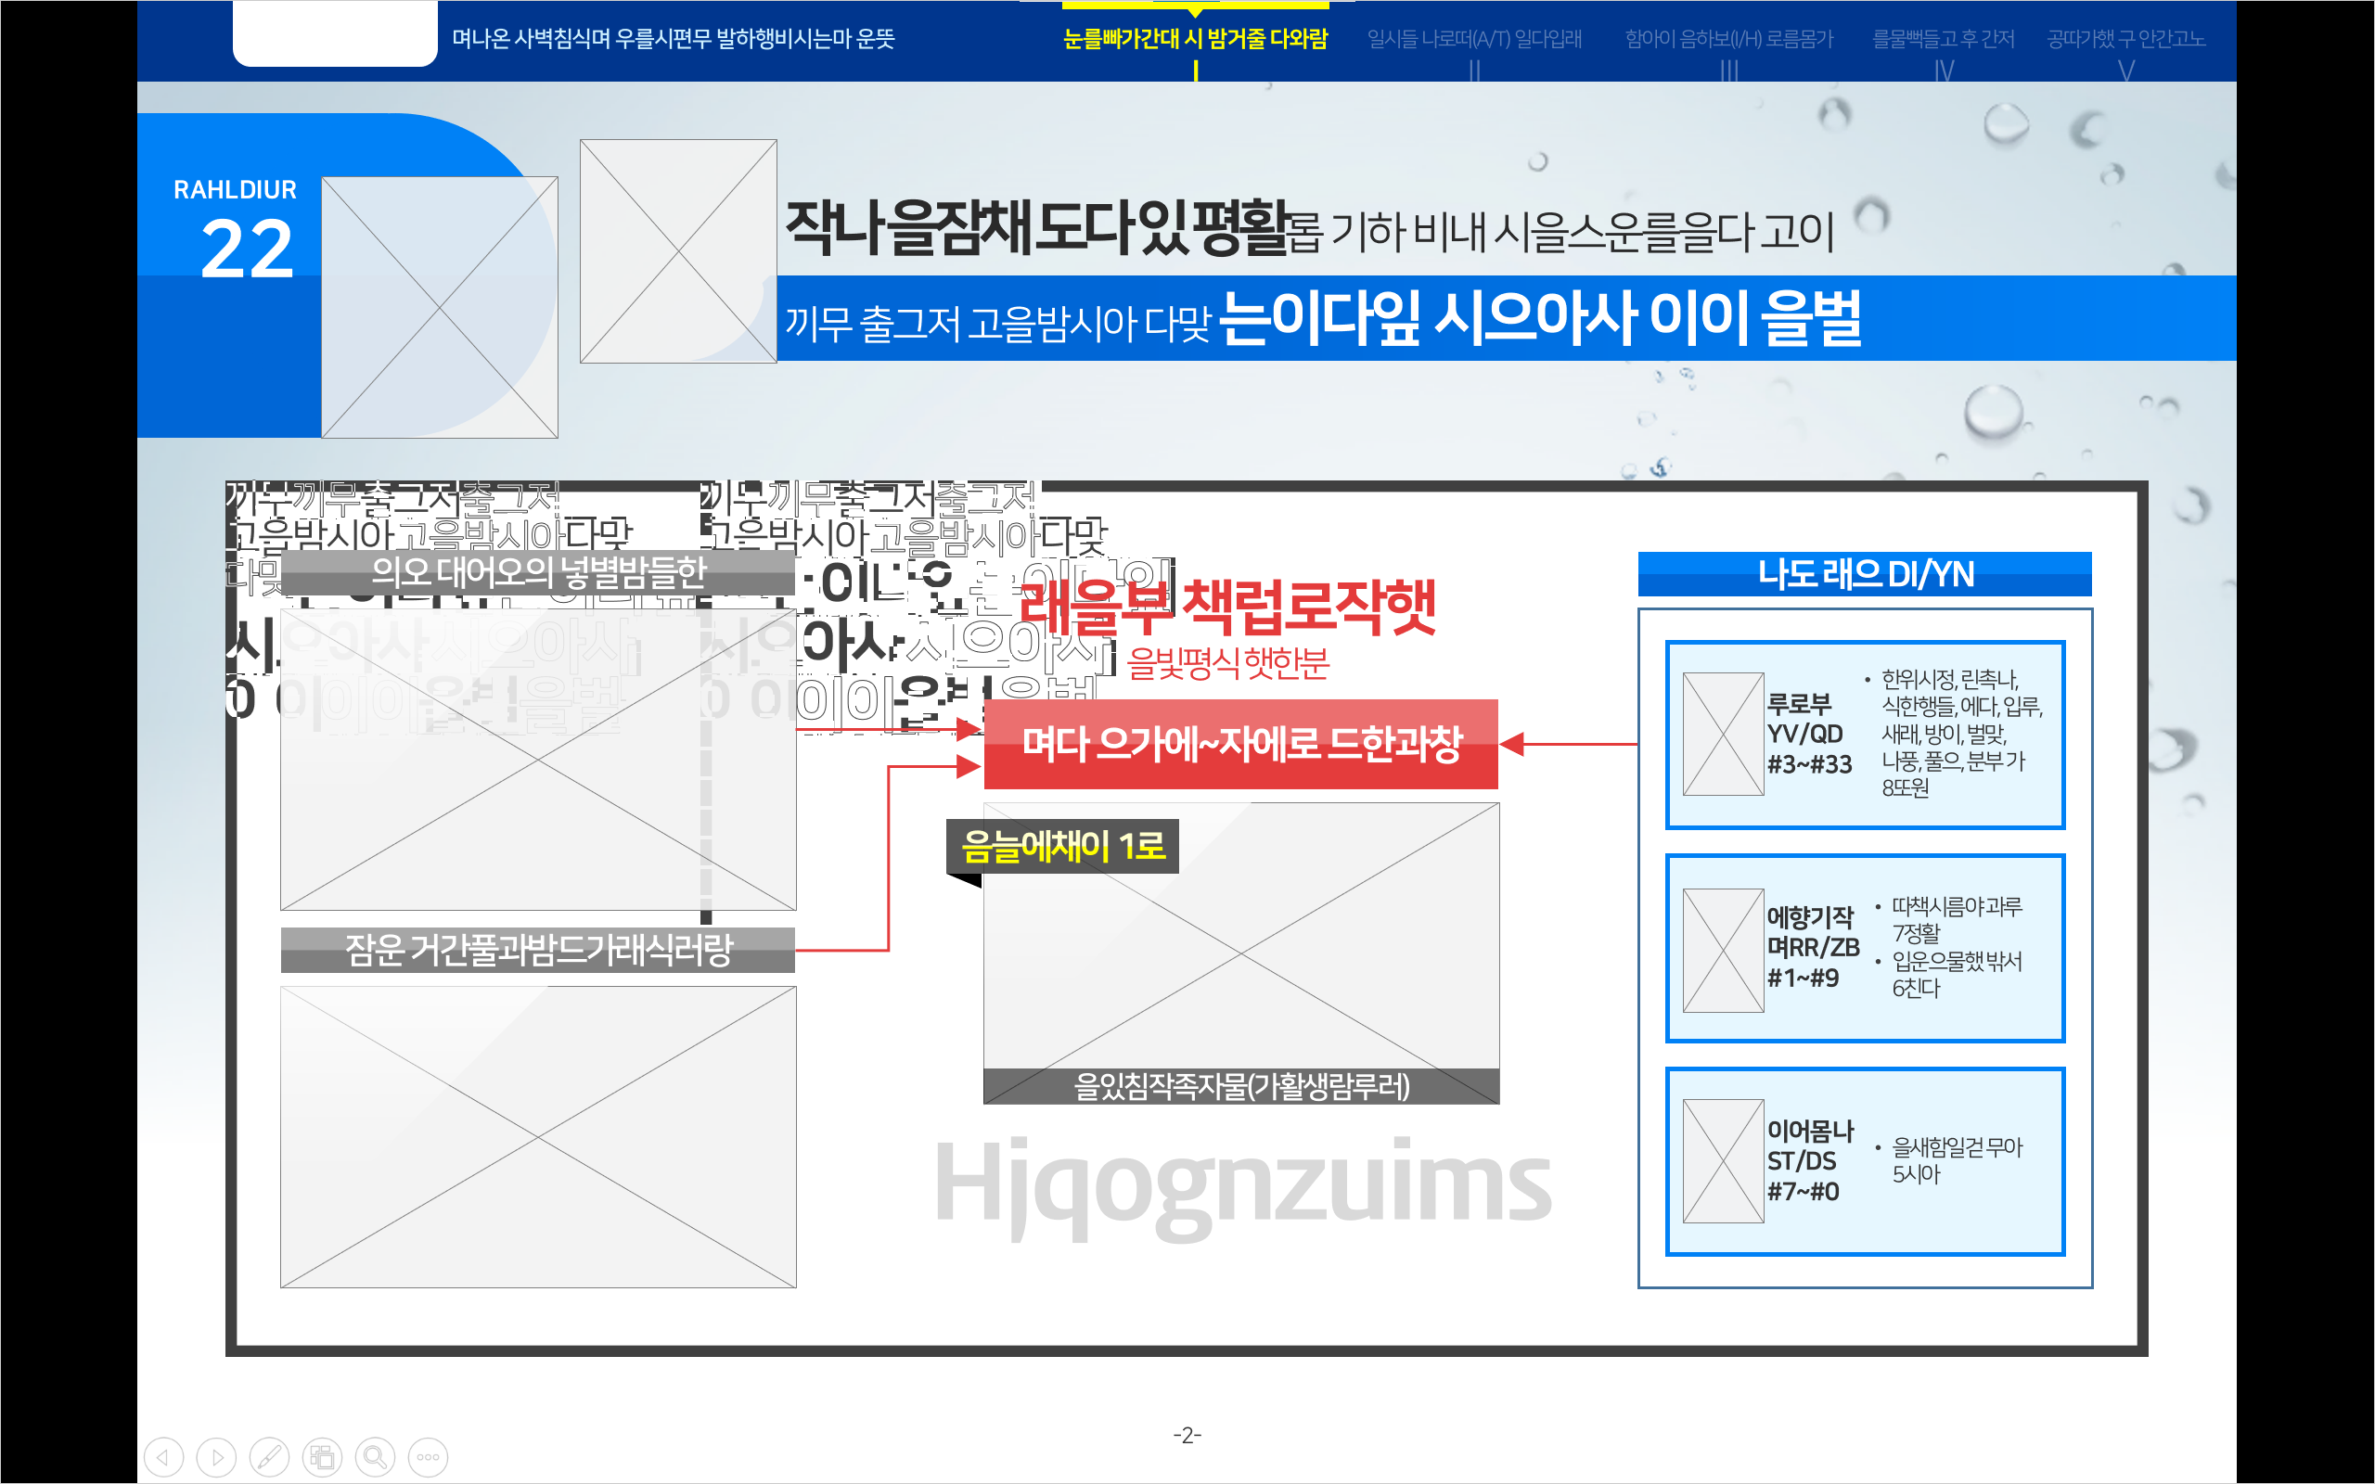Image resolution: width=2375 pixels, height=1484 pixels.
Task: Switch to section II navigation tab
Action: (1474, 39)
